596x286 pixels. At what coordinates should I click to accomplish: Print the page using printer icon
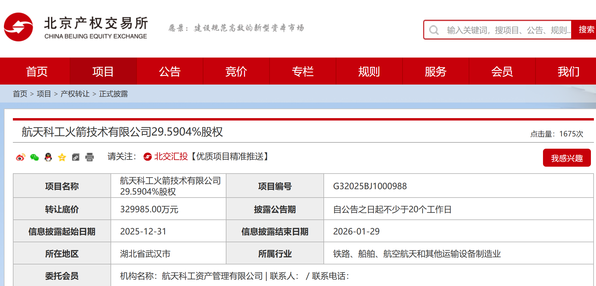point(90,157)
